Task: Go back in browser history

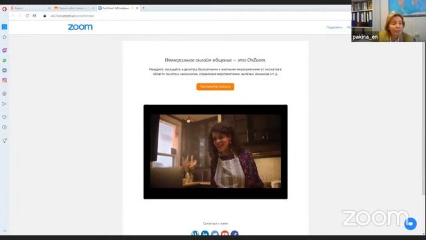Action: (13, 16)
